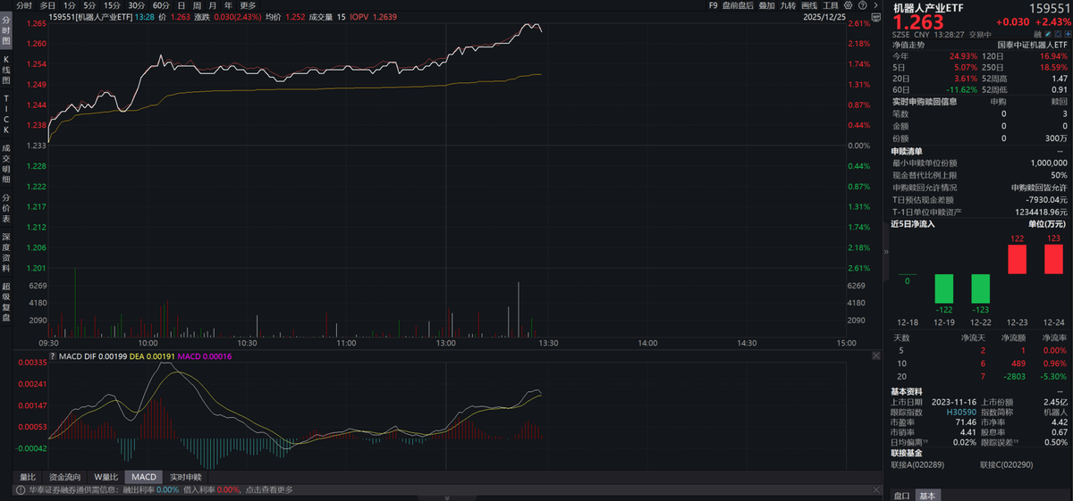Switch to 资金流向 indicator tab
This screenshot has height=501, width=1073.
(64, 477)
